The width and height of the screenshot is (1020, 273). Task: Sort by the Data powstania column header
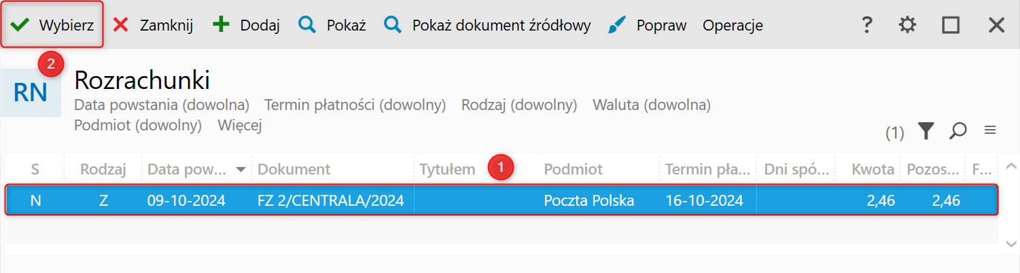tap(190, 169)
